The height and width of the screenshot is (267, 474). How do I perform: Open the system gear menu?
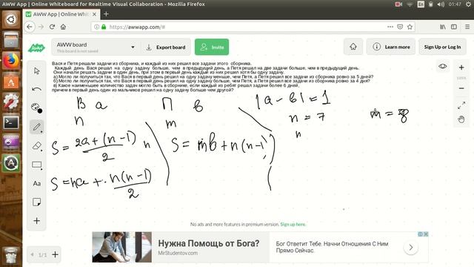pos(468,4)
